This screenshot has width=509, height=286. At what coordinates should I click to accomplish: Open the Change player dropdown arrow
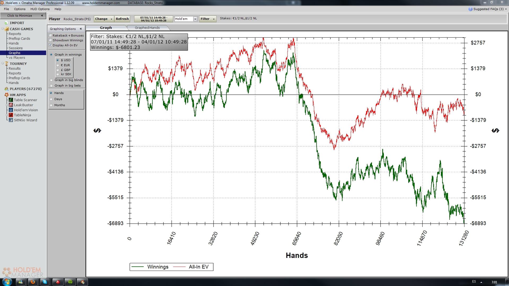111,19
